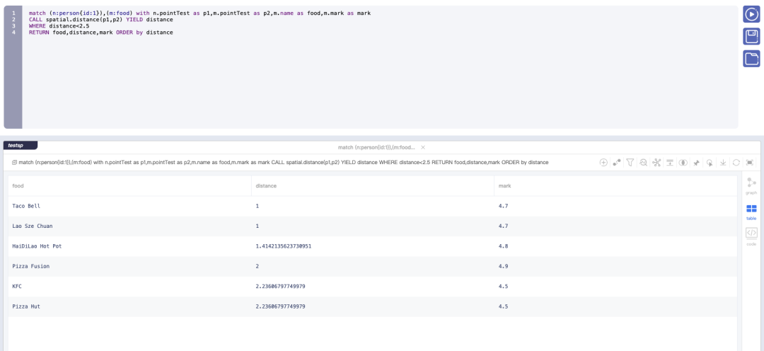Refresh the results with the circular arrow icon
The height and width of the screenshot is (351, 764).
[736, 162]
